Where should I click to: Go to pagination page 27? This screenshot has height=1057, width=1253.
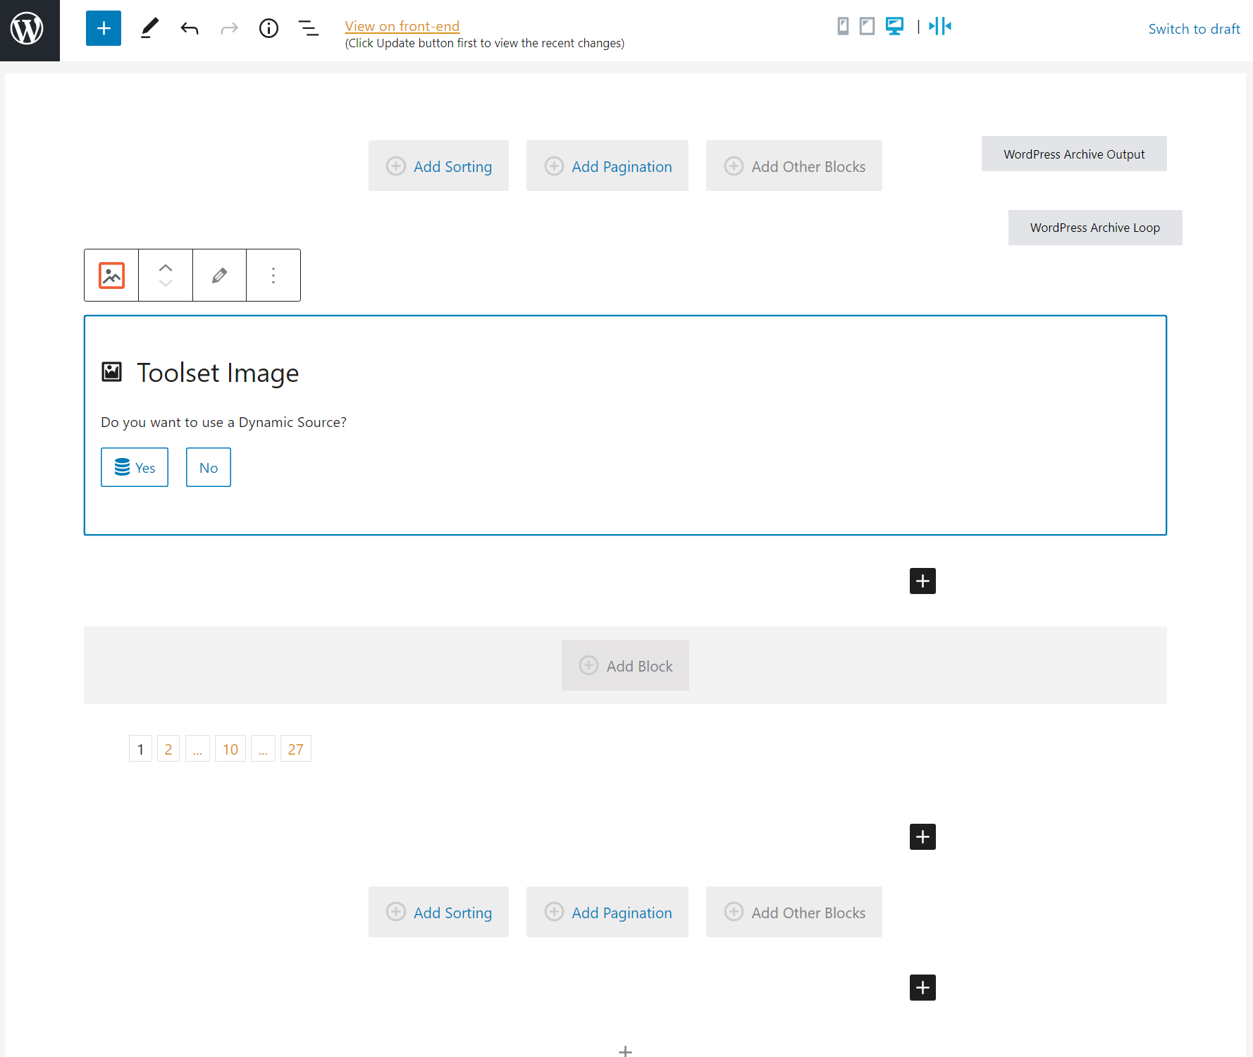point(296,748)
